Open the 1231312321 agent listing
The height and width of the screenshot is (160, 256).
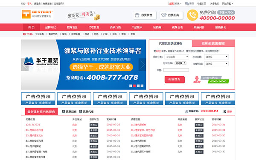[x=33, y=125]
